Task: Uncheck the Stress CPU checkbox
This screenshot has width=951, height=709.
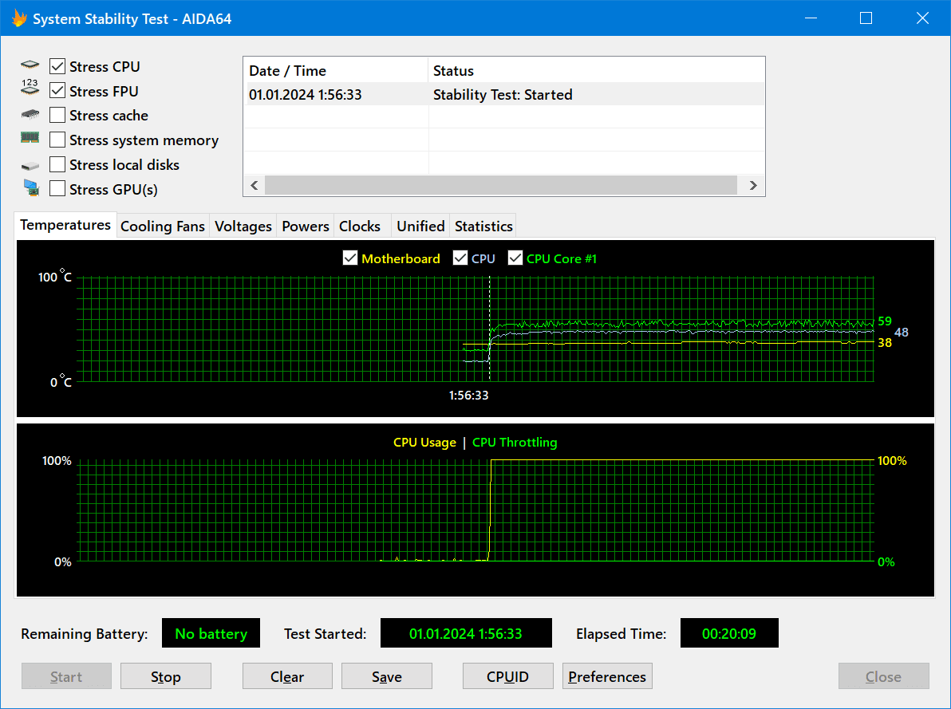Action: coord(57,66)
